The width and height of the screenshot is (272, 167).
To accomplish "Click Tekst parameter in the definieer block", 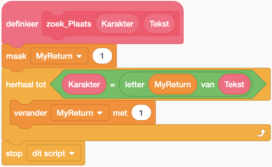I will pyautogui.click(x=159, y=24).
